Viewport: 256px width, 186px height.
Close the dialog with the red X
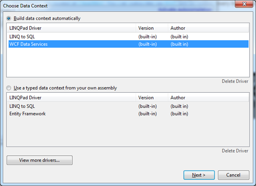(242, 4)
